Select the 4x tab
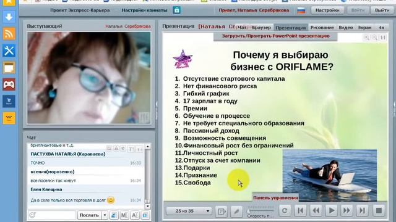 (x=381, y=27)
